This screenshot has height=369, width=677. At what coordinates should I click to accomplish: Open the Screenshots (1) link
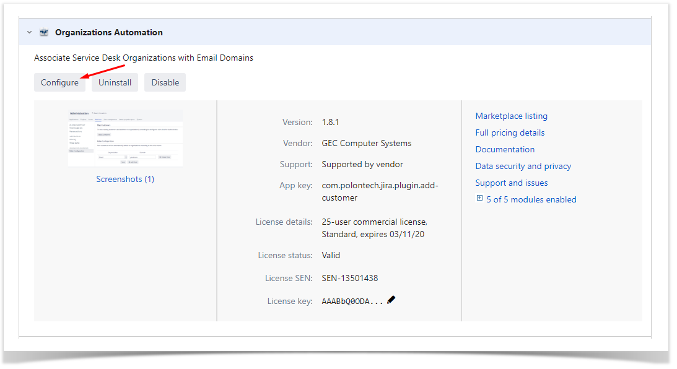pyautogui.click(x=125, y=179)
